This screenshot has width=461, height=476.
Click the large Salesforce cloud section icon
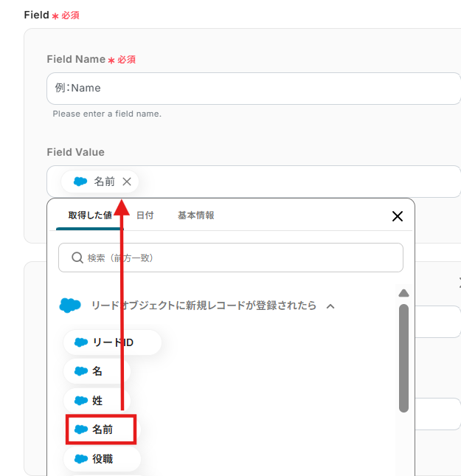click(70, 305)
